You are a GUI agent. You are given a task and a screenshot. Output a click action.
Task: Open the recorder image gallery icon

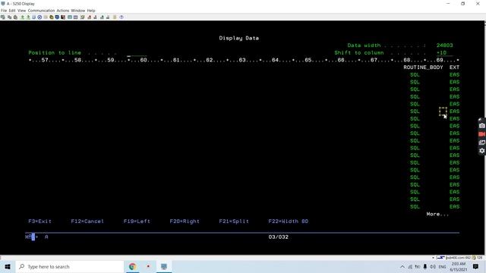click(481, 143)
